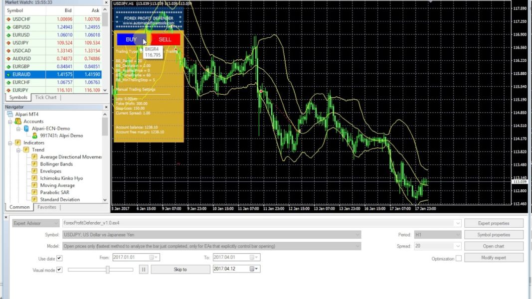
Task: Open the Skip to date picker
Action: 254,269
